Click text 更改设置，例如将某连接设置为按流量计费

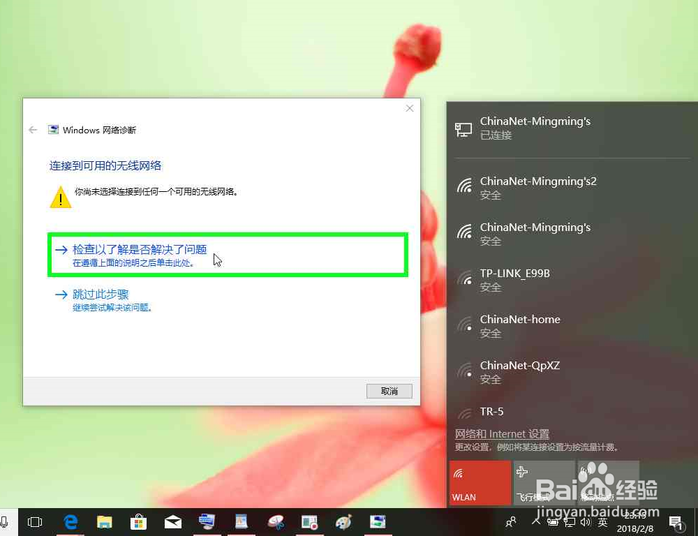(536, 447)
